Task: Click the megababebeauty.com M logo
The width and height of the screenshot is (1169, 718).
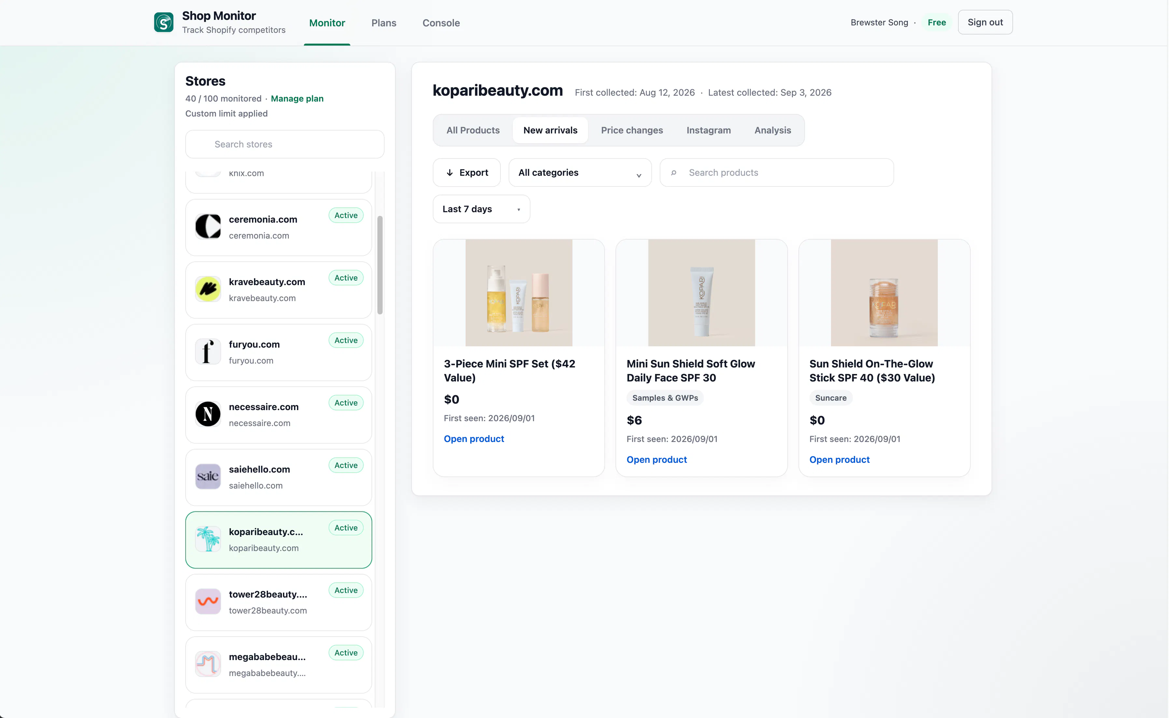Action: (208, 664)
